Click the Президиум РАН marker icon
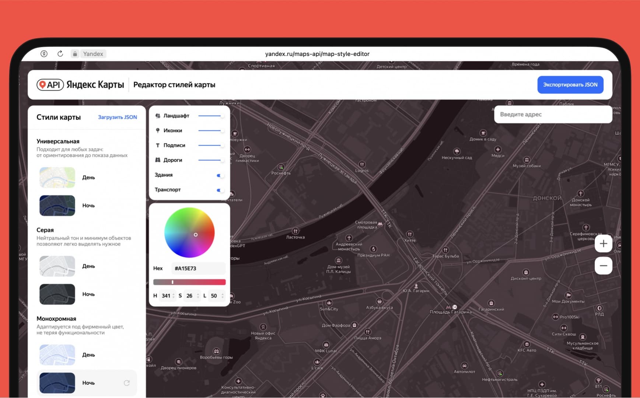This screenshot has height=398, width=640. tap(373, 249)
